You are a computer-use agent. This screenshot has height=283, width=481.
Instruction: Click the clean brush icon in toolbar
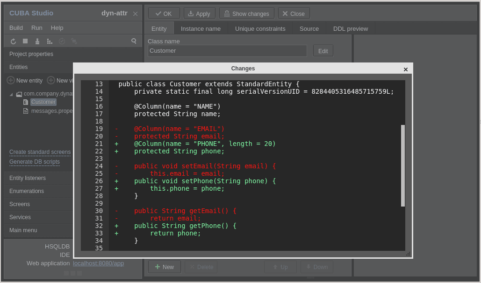click(37, 41)
